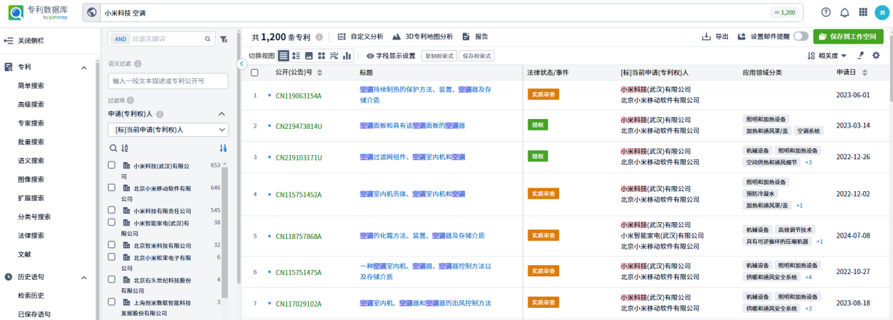Open the [标]当前申请(专利权)人 dropdown
Viewport: 893px width, 320px height.
coord(168,130)
